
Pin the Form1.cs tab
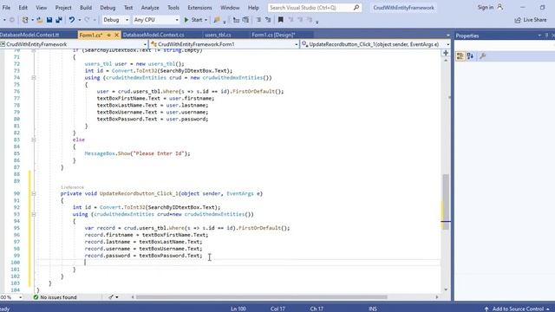coord(109,35)
